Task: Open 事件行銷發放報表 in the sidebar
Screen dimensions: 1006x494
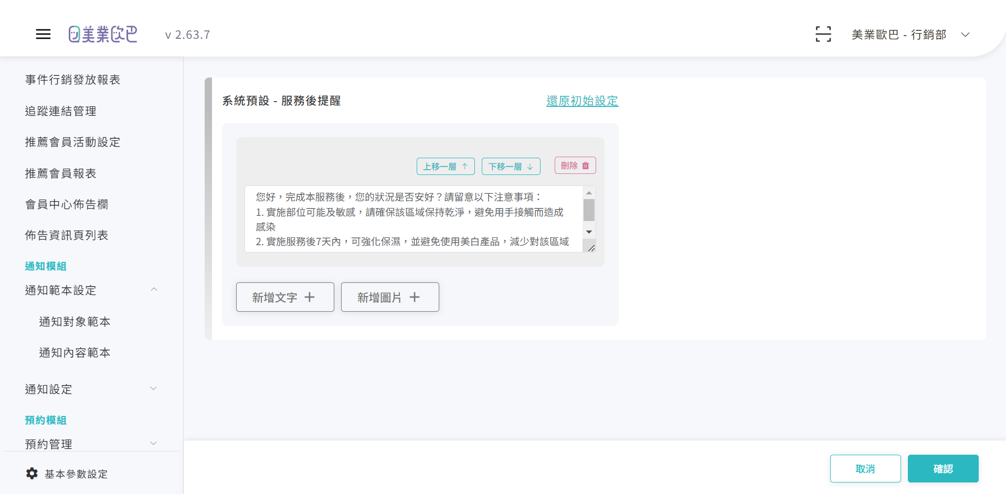Action: click(73, 80)
